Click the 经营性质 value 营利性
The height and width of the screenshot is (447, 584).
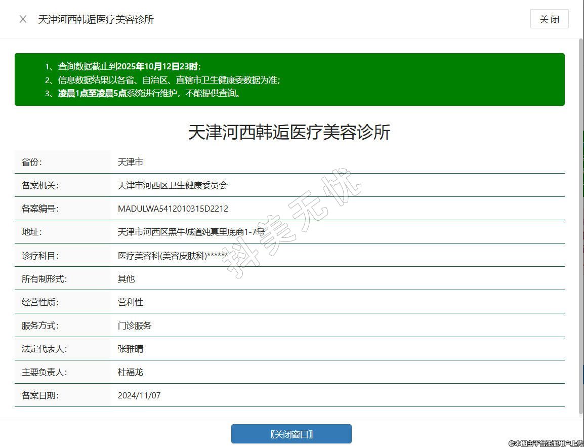(x=130, y=302)
